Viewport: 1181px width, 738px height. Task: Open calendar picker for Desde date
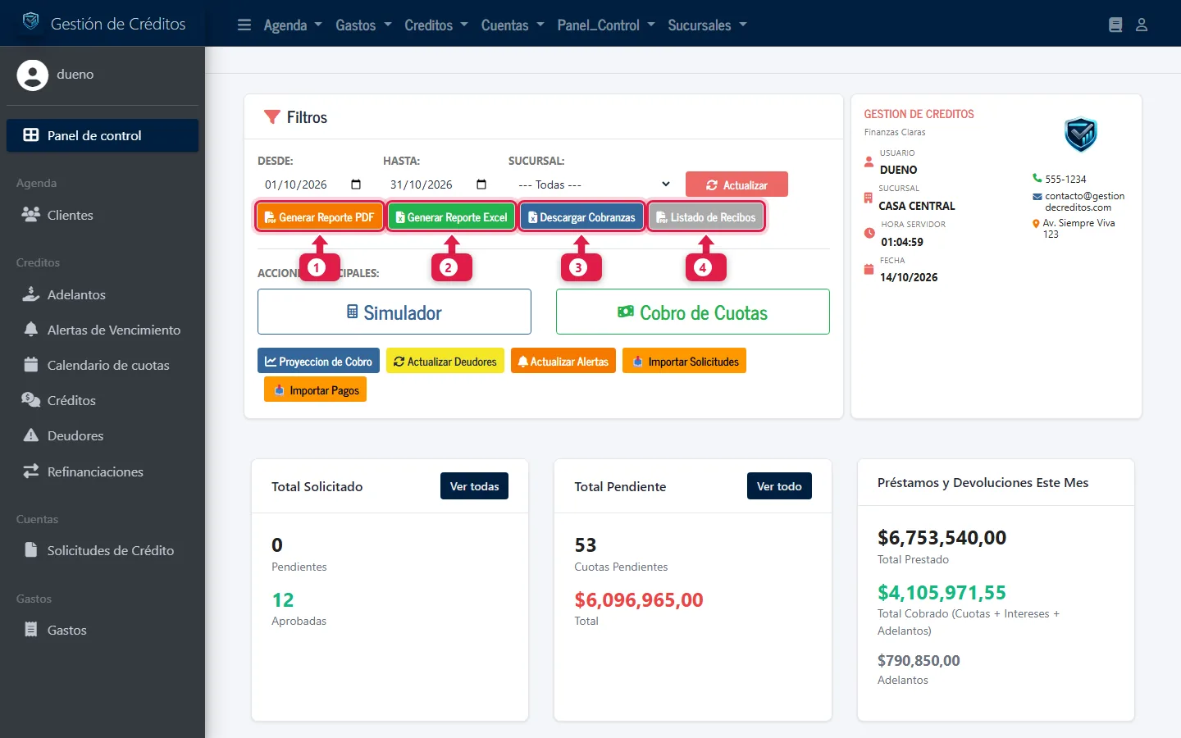click(x=356, y=184)
